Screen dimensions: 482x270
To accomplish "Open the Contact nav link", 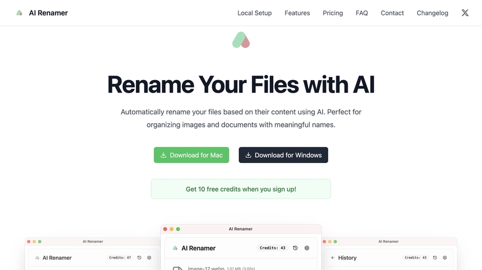I will pyautogui.click(x=392, y=13).
